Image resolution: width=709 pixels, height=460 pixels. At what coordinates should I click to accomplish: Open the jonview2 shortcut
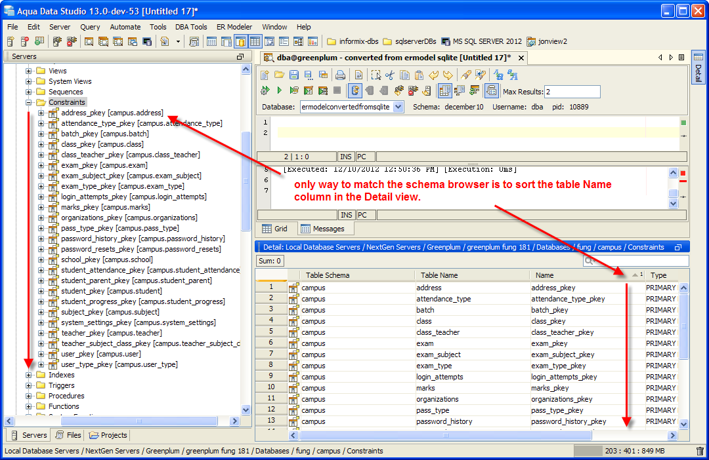coord(547,41)
